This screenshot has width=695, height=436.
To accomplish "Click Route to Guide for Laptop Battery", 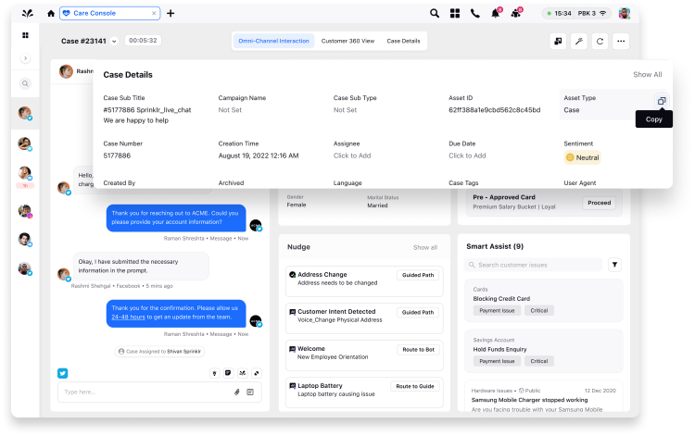I will [415, 386].
